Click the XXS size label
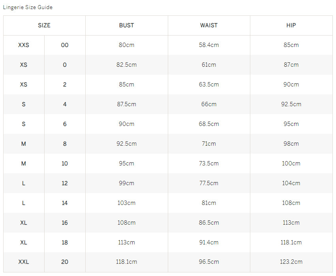Viewport: 336px width, 276px height. pos(24,45)
